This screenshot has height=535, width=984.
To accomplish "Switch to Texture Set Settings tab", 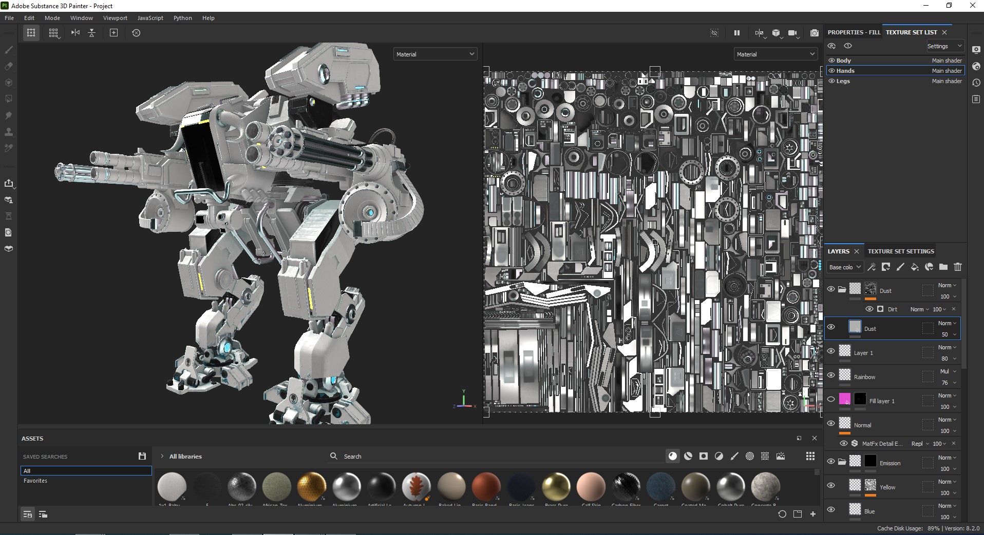I will [x=900, y=251].
